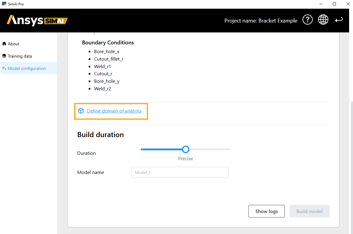Open the About section in the sidebar
Viewport: 353px width, 234px height.
(x=14, y=44)
